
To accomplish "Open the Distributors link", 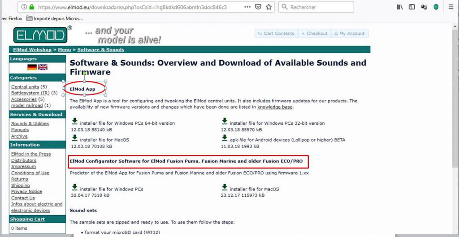I will point(24,161).
